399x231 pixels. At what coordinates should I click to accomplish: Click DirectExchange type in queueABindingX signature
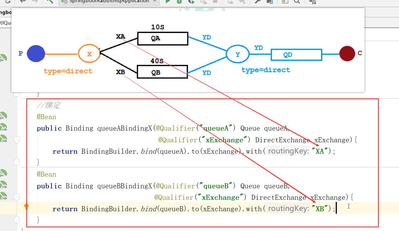click(283, 140)
